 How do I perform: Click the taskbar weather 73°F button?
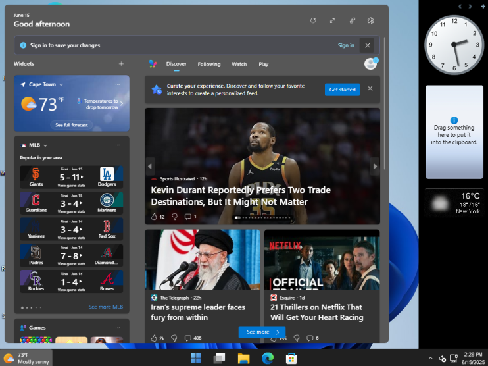pos(26,358)
